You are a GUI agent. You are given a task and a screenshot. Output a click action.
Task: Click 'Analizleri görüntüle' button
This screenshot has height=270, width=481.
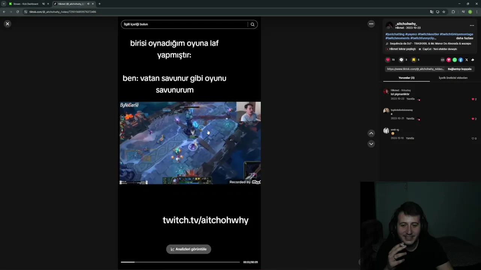point(189,249)
